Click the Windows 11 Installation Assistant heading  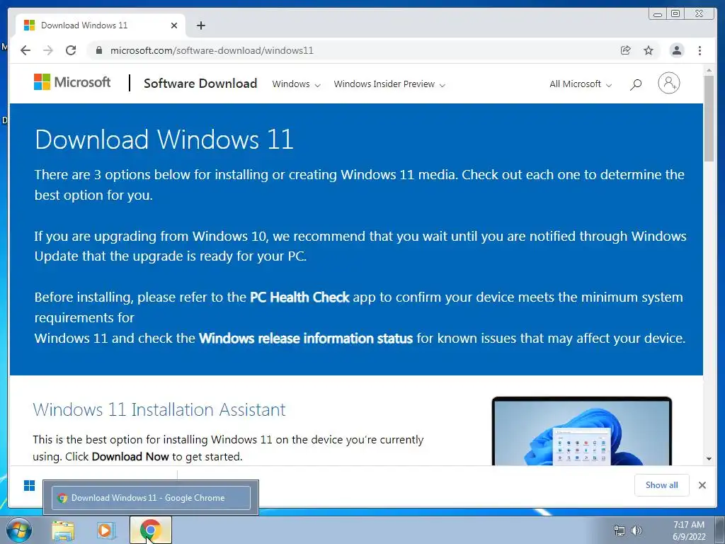click(159, 410)
